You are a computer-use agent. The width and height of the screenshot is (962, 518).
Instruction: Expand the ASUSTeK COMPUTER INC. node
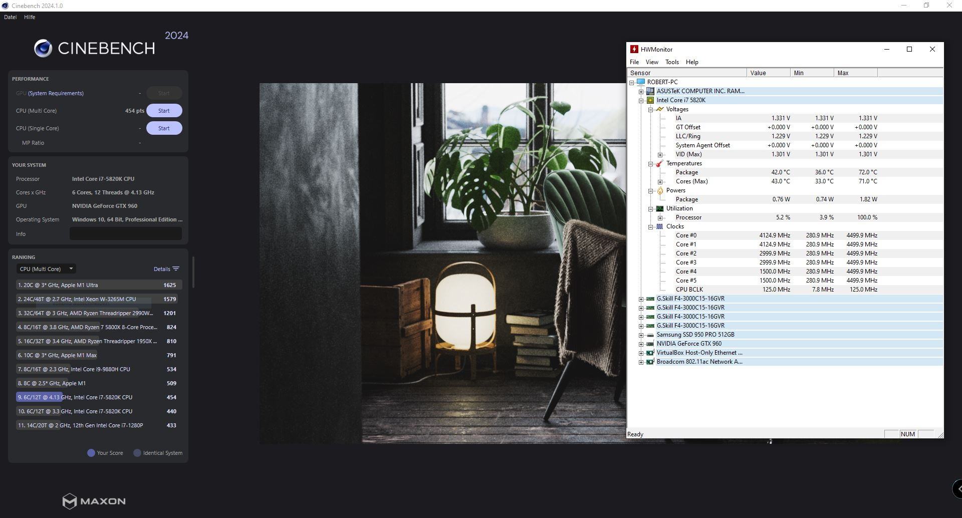click(x=641, y=91)
